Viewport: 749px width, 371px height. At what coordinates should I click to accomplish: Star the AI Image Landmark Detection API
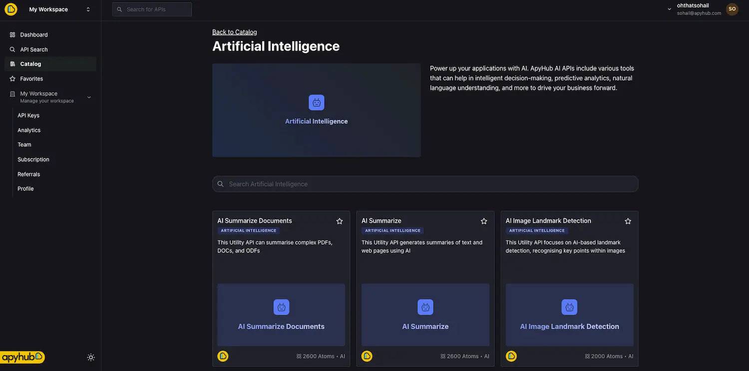[x=628, y=221]
